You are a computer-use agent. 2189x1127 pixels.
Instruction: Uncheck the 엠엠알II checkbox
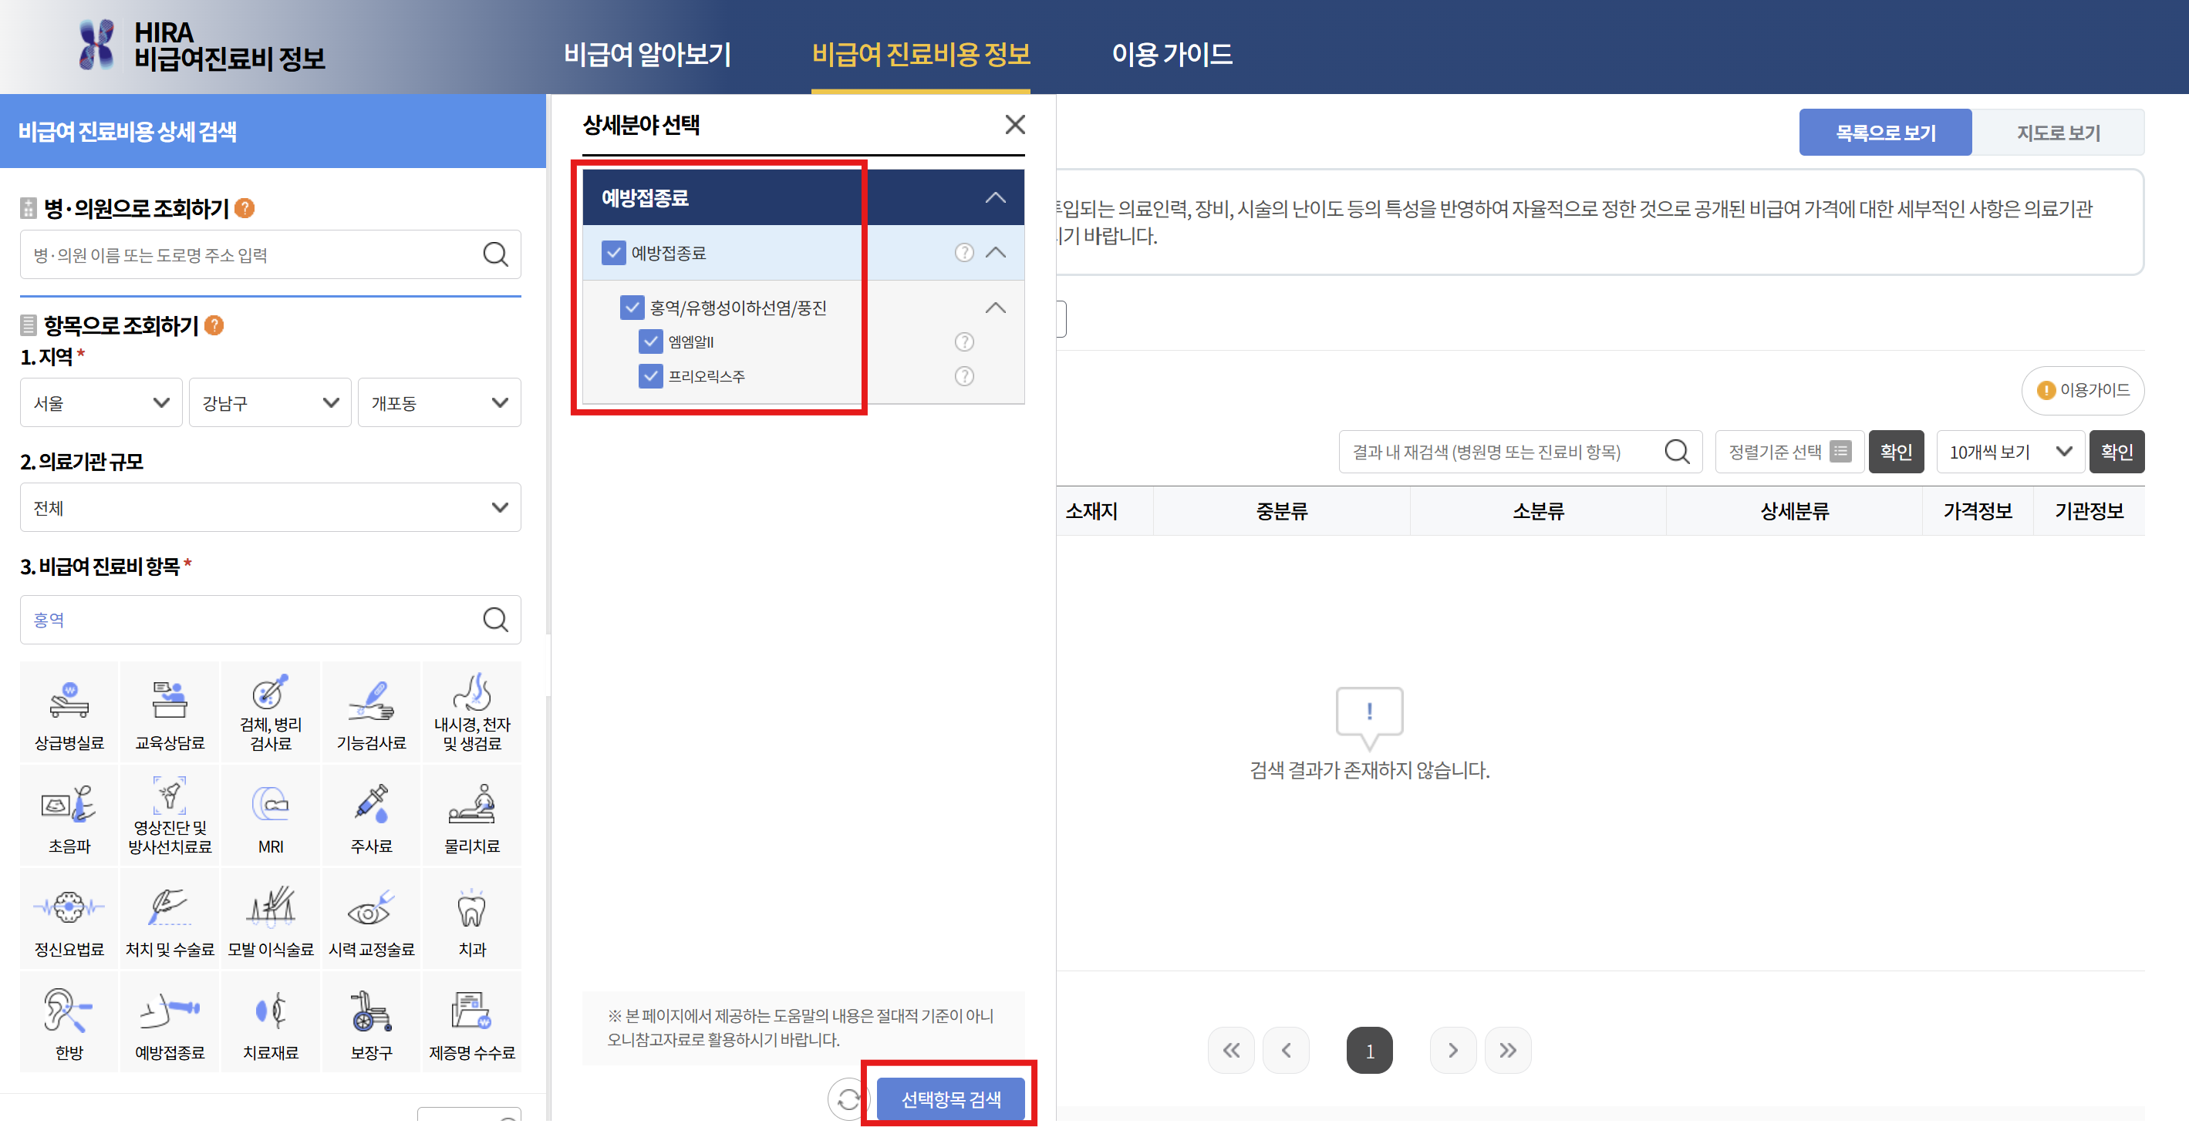651,341
